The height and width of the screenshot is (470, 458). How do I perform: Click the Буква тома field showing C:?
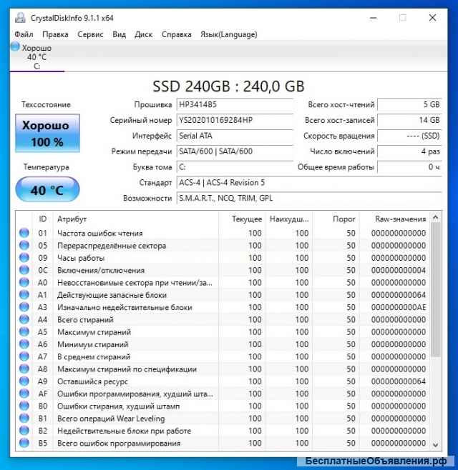pyautogui.click(x=235, y=167)
